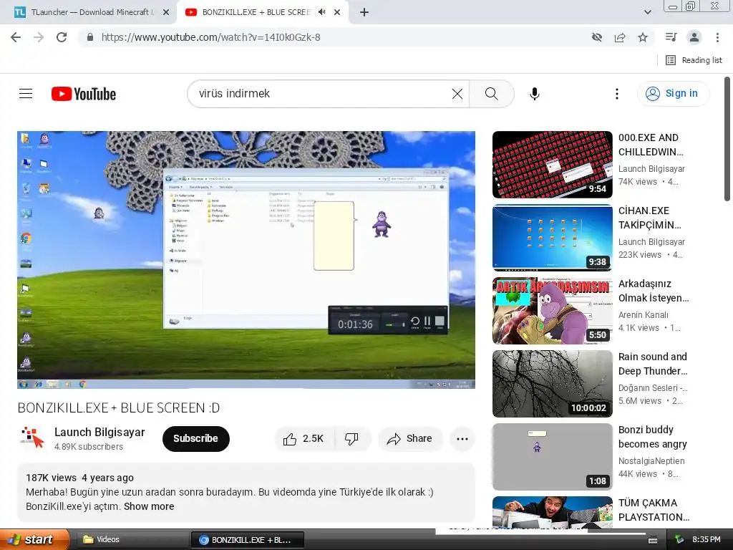Click the crossed-eye tracking icon

[597, 37]
